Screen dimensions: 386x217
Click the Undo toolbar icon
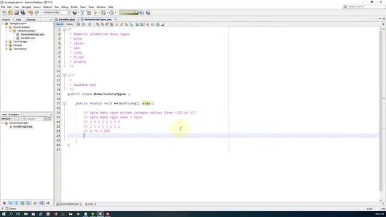pos(31,13)
